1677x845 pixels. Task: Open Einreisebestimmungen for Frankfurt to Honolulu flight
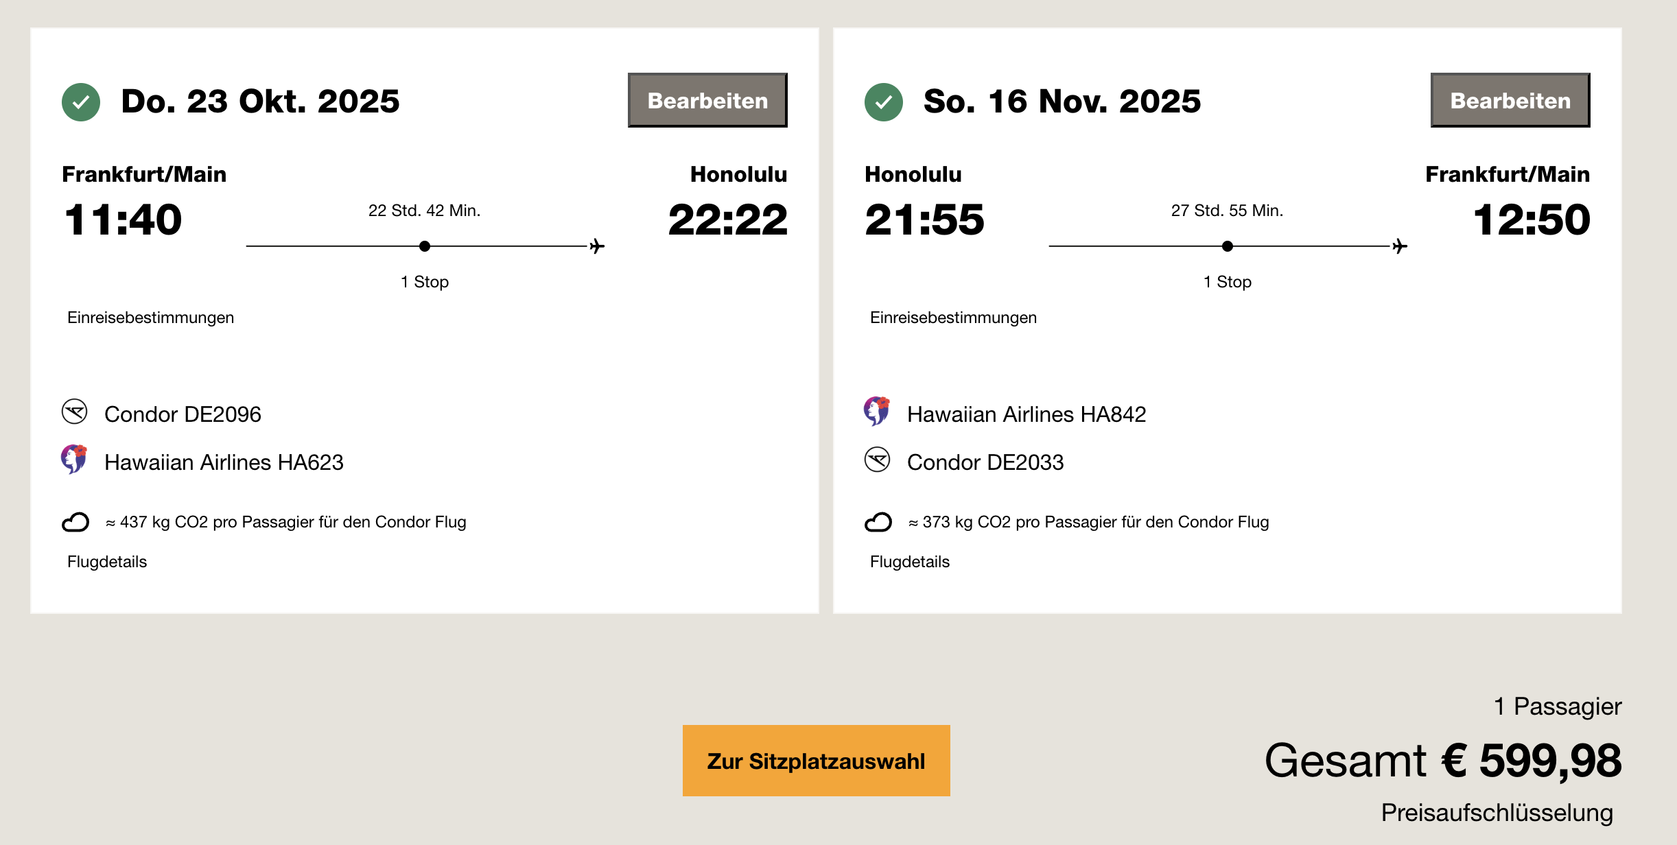pyautogui.click(x=150, y=318)
